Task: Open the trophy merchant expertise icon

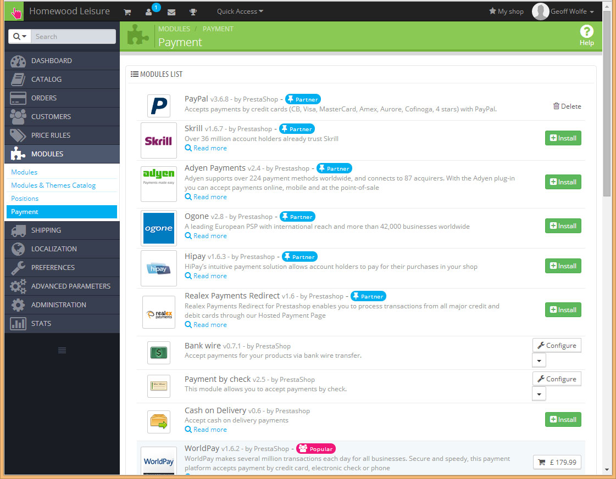Action: pos(193,12)
